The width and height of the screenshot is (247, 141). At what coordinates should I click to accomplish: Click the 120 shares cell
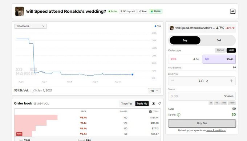click(125, 123)
